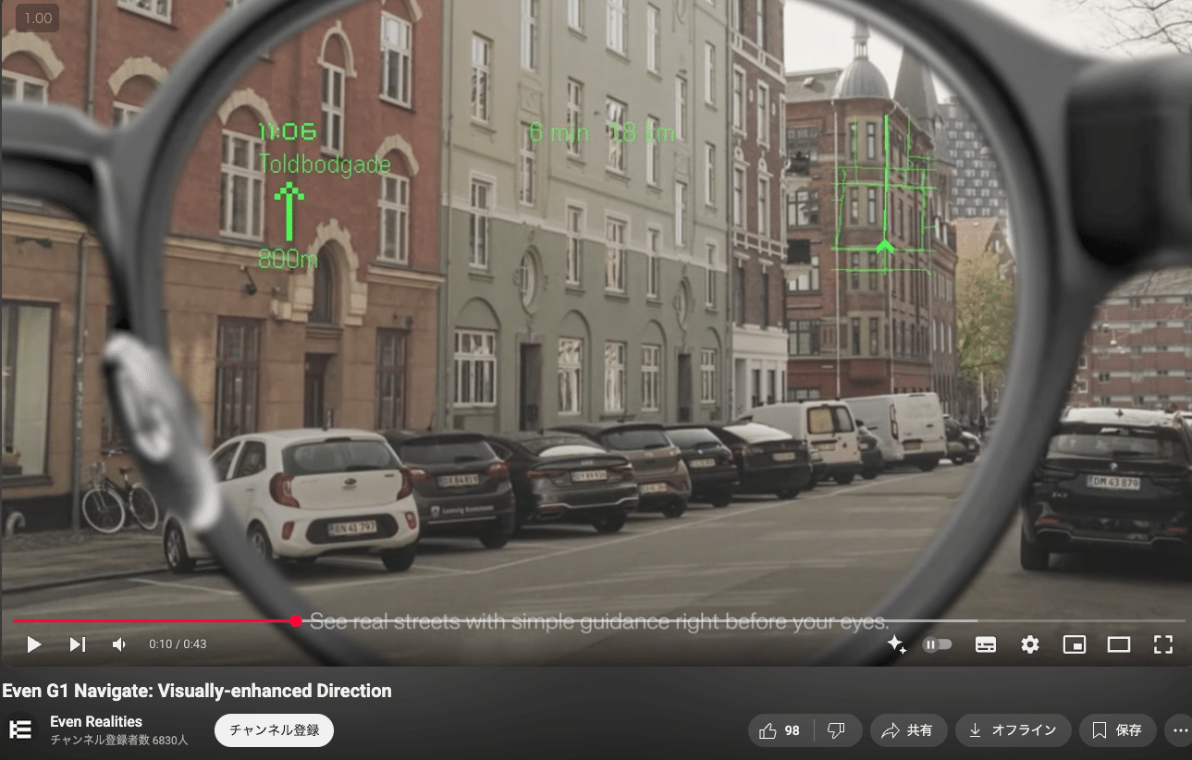The image size is (1192, 760).
Task: Save the video with 保存 button
Action: point(1117,730)
